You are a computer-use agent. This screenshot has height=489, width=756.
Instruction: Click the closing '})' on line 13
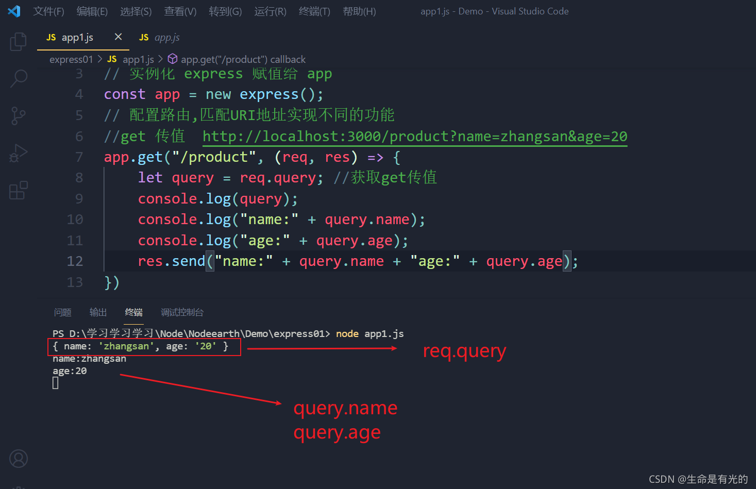click(112, 282)
